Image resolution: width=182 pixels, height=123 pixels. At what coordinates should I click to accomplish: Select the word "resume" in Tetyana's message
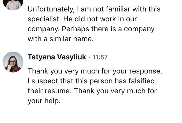click(x=58, y=91)
